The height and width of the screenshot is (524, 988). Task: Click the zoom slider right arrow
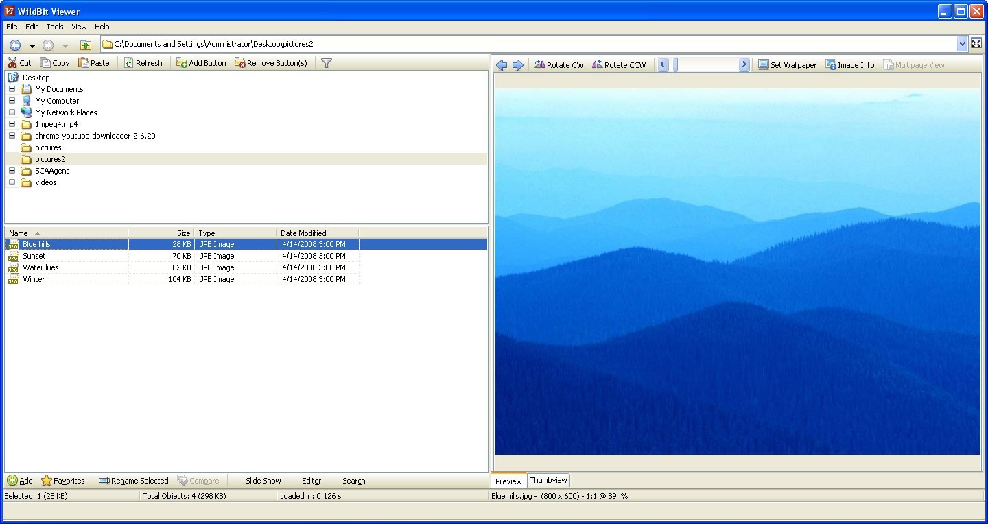tap(744, 64)
